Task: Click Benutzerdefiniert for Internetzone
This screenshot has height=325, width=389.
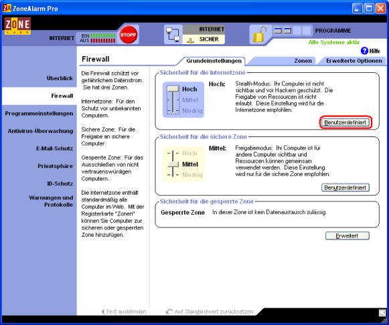Action: pyautogui.click(x=345, y=122)
